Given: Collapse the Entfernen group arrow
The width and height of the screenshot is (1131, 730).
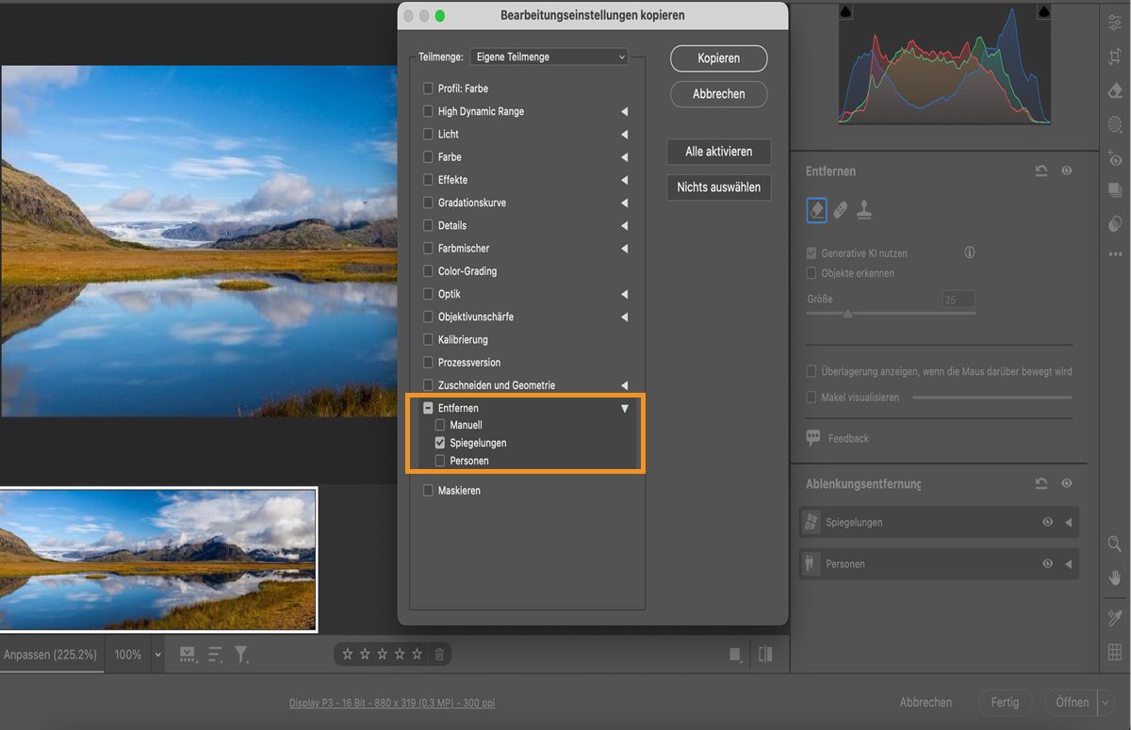Looking at the screenshot, I should point(624,409).
